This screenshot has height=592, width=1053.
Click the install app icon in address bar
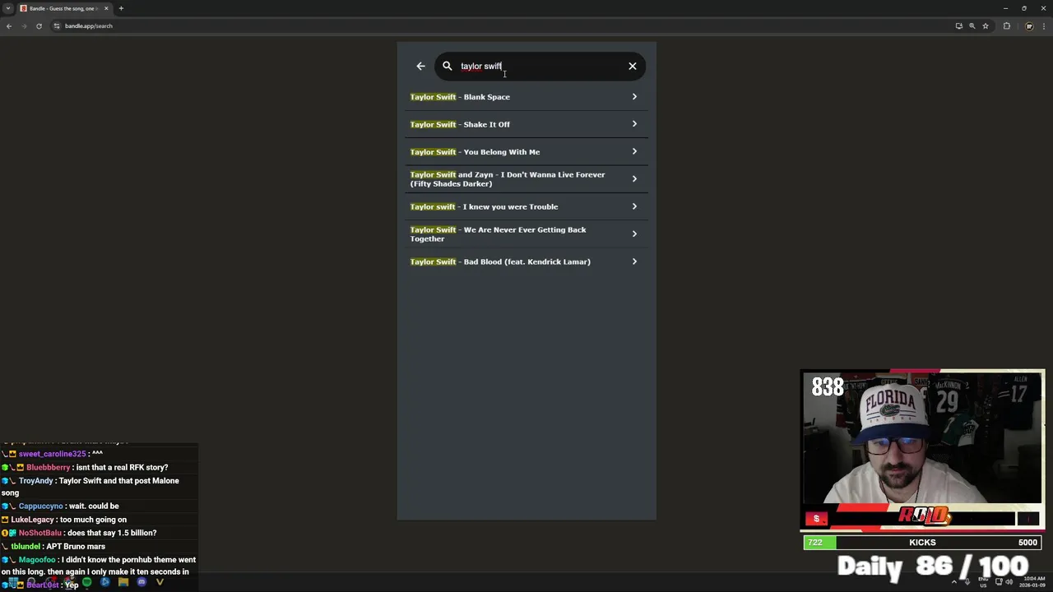(x=958, y=25)
